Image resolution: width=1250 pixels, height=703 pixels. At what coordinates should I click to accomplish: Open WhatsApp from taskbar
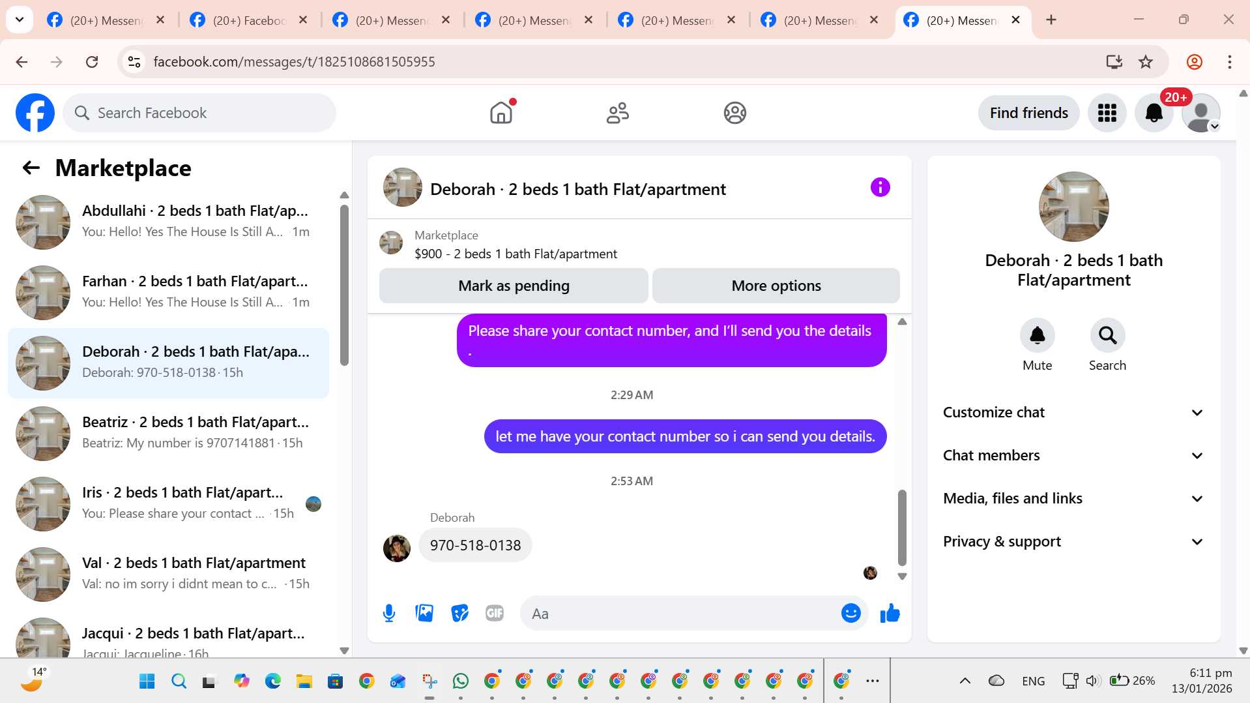[x=460, y=681]
